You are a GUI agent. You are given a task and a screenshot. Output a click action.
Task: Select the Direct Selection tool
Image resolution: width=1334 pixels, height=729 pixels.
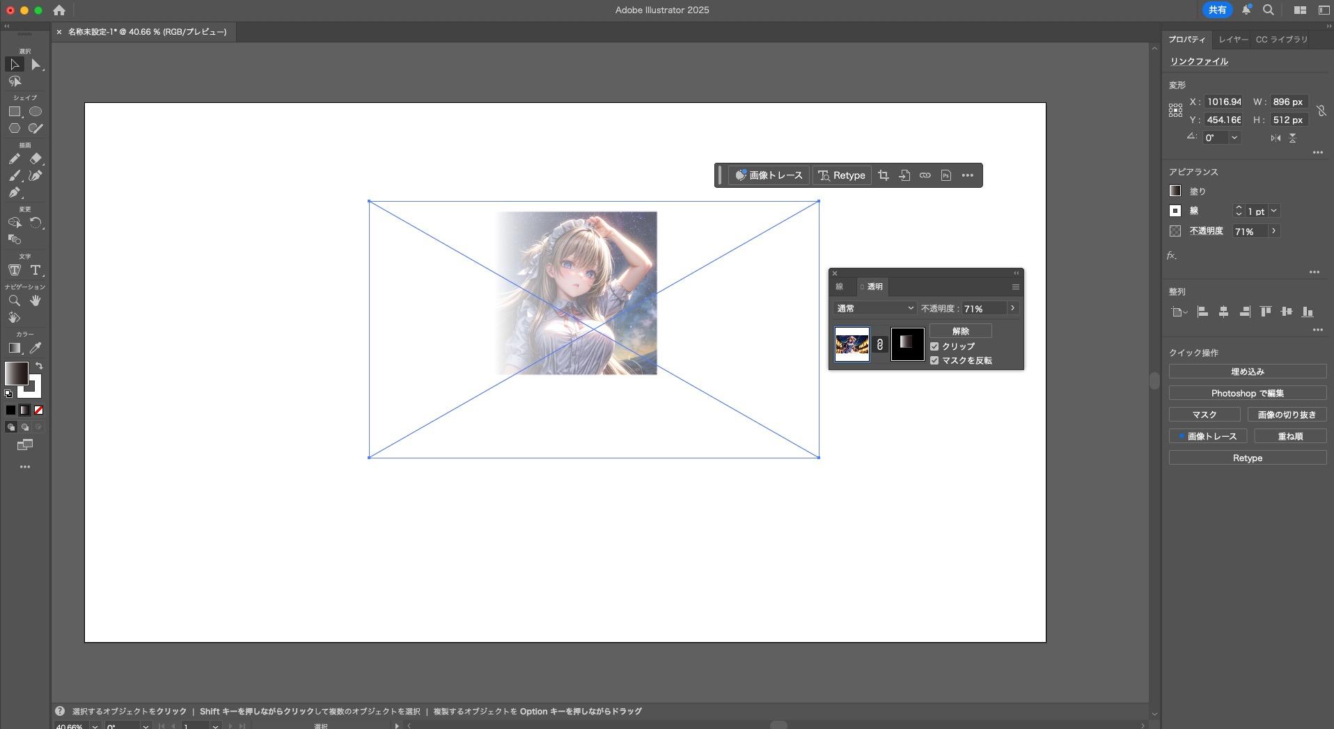pyautogui.click(x=36, y=65)
